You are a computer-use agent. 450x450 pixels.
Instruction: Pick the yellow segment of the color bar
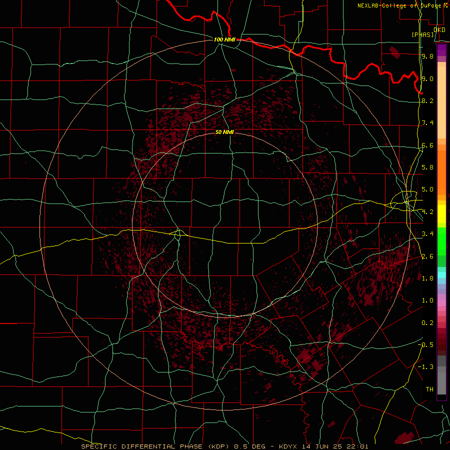(441, 214)
